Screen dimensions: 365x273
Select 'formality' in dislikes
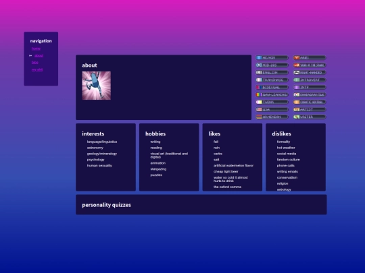pyautogui.click(x=283, y=142)
